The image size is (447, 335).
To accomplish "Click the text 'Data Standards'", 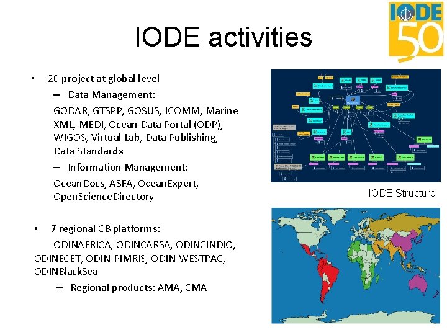I will [x=88, y=151].
